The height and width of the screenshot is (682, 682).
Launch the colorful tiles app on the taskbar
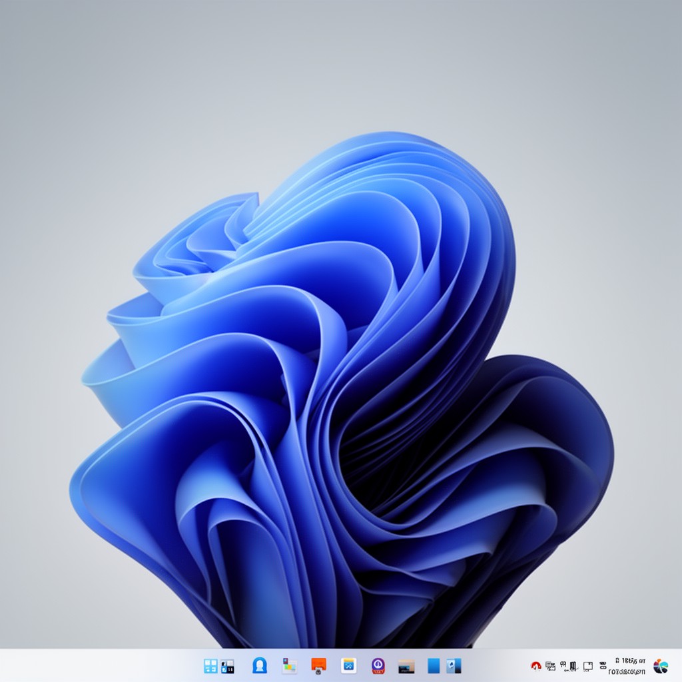289,665
